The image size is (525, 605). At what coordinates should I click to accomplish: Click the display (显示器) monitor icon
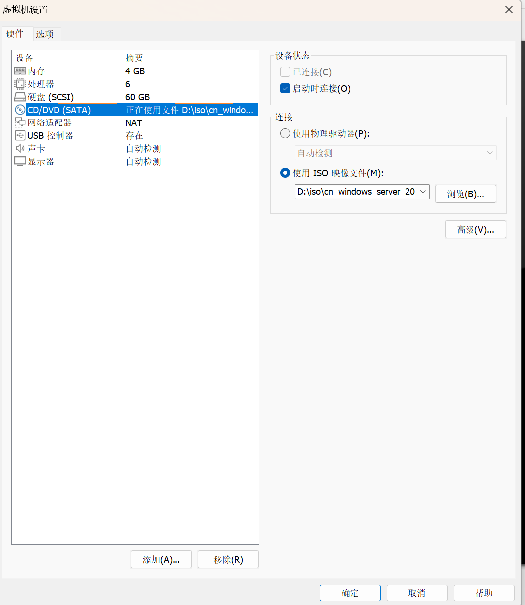pyautogui.click(x=20, y=162)
